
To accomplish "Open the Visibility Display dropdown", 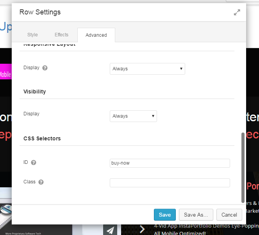I will [x=133, y=116].
